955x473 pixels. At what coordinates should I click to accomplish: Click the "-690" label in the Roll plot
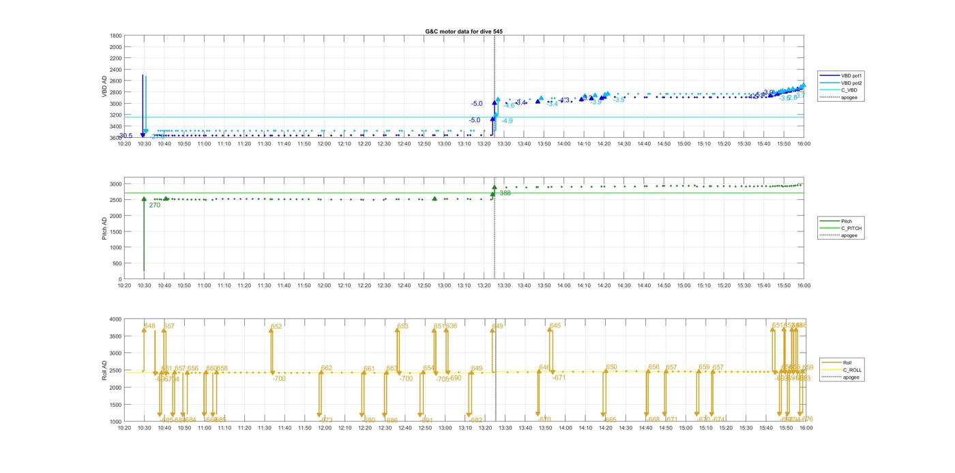(454, 378)
